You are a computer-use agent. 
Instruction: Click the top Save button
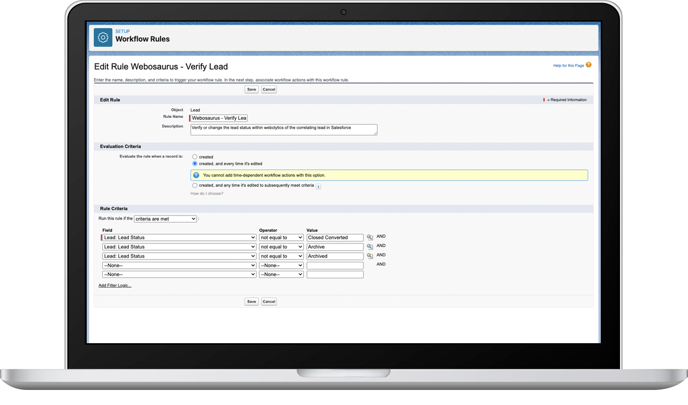(x=251, y=89)
